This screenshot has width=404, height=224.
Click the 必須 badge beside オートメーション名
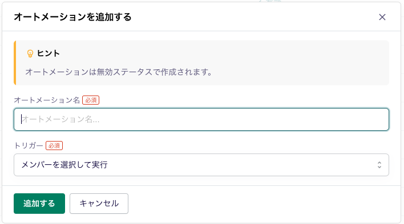91,100
